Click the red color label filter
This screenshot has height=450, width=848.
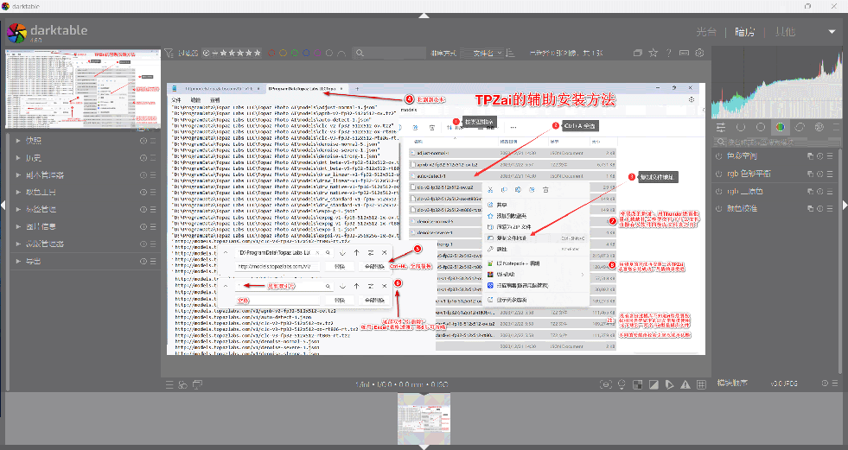click(271, 53)
